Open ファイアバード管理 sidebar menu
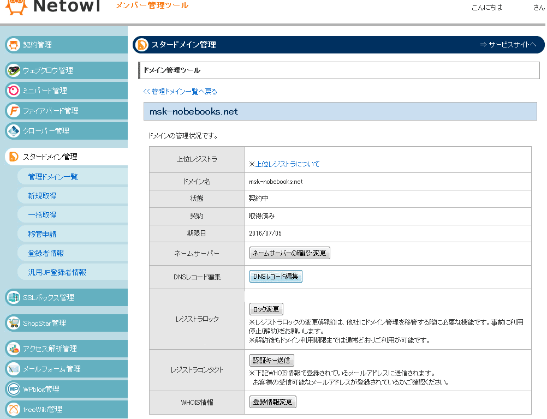This screenshot has height=419, width=547. (x=66, y=111)
